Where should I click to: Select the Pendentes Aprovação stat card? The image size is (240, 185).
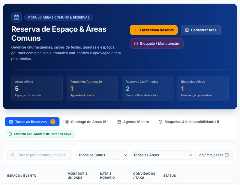coord(92,88)
